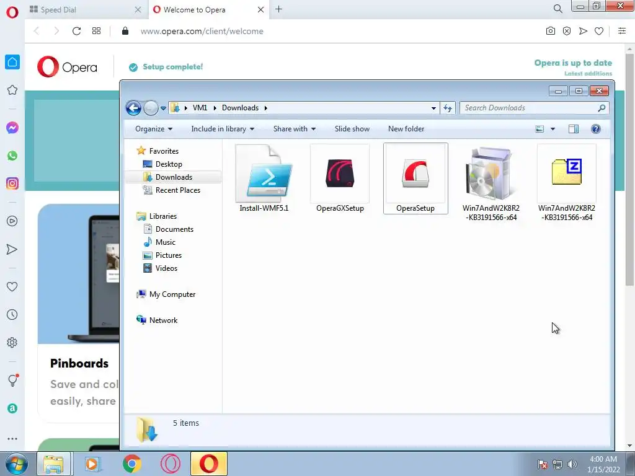Add page to bookmarks heart in address bar
The height and width of the screenshot is (476, 635).
(x=599, y=31)
